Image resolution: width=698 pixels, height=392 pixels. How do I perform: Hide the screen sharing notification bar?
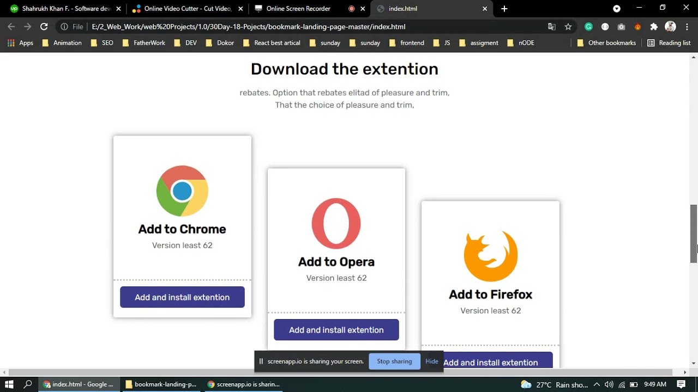point(432,362)
